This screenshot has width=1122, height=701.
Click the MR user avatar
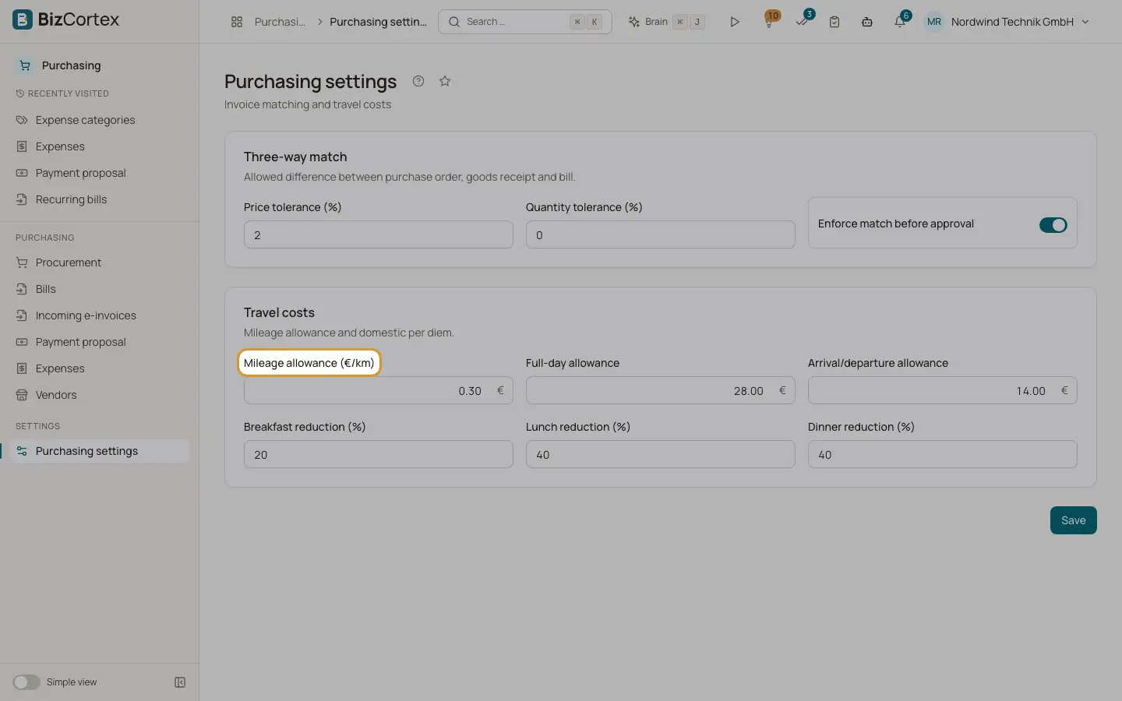pyautogui.click(x=934, y=22)
